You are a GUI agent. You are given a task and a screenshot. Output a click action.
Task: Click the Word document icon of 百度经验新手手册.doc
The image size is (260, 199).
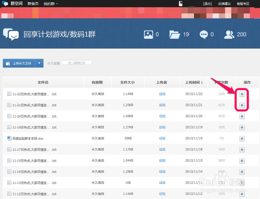point(9,138)
